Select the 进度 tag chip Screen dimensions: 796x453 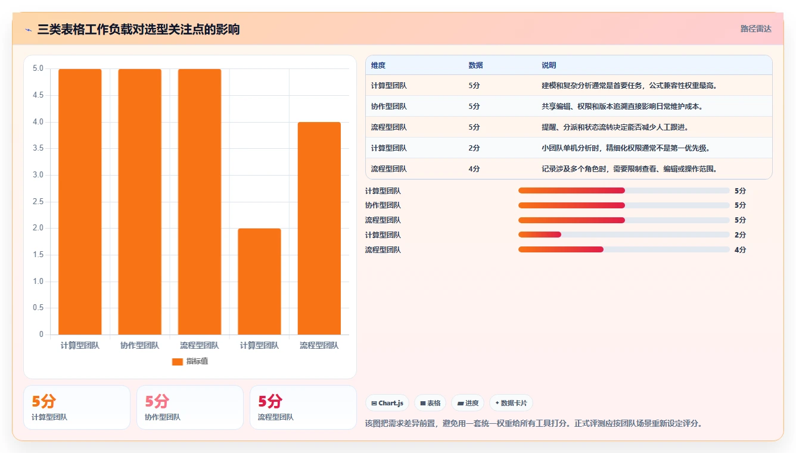click(x=468, y=403)
